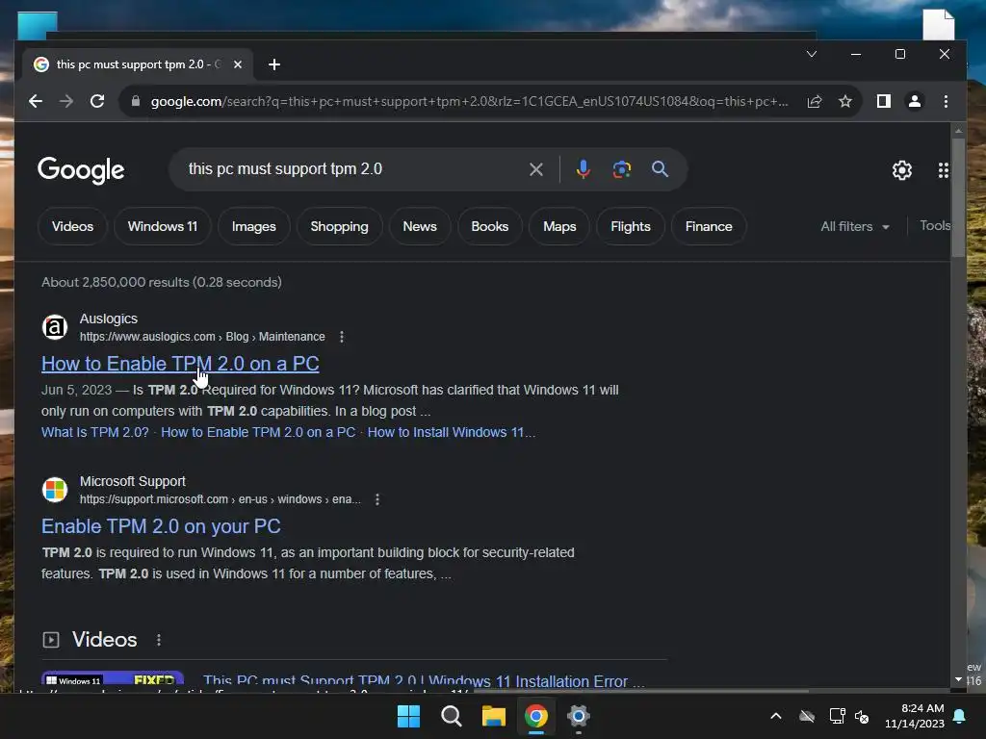Image resolution: width=986 pixels, height=739 pixels.
Task: Expand the tab search chevron
Action: pos(812,54)
